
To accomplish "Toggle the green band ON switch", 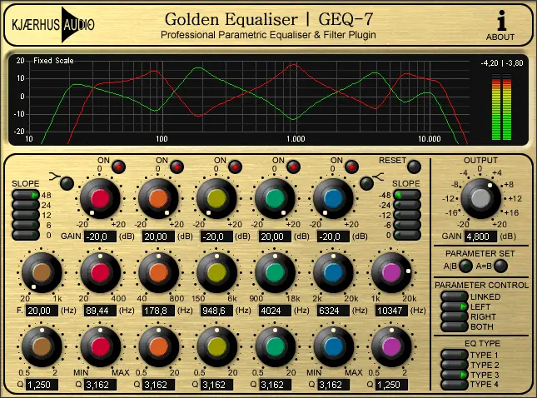I will (x=292, y=167).
